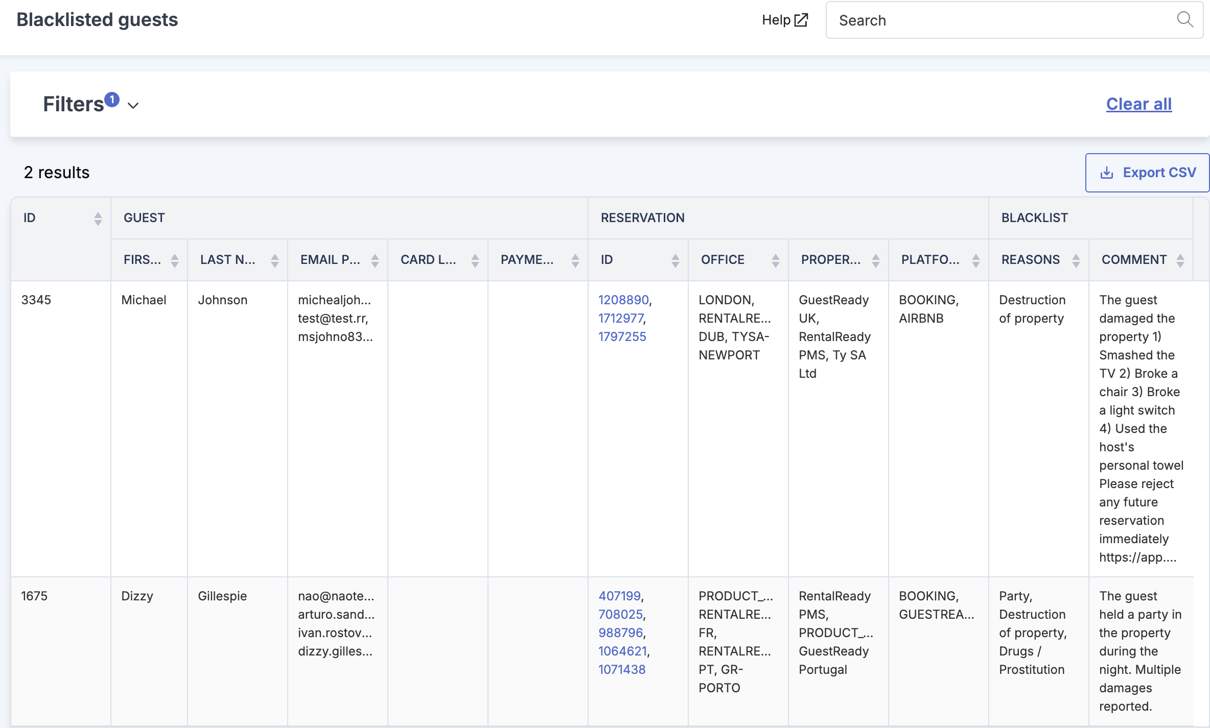Screen dimensions: 1210x728
Task: Click the test@test.rr email entry
Action: [333, 318]
